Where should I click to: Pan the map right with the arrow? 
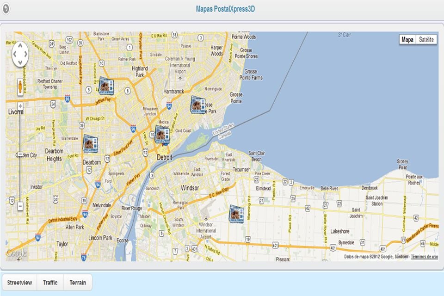(x=26, y=54)
